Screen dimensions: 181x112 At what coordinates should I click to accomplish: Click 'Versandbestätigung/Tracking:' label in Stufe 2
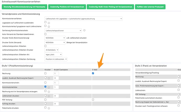pyautogui.click(x=147, y=73)
